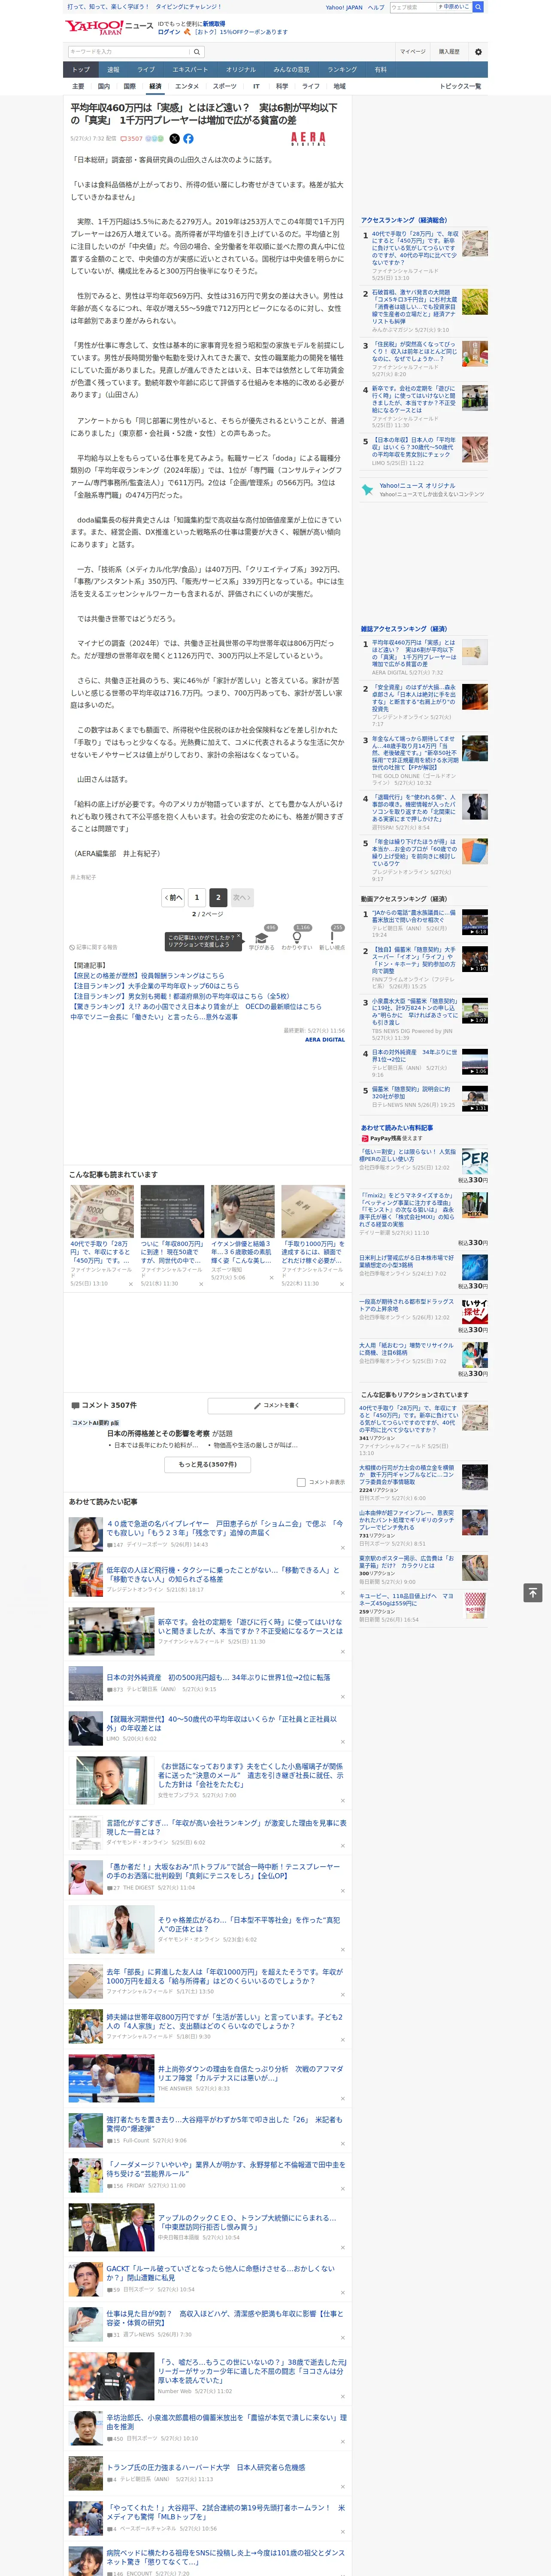The width and height of the screenshot is (551, 2576).
Task: Open 役員報酬ランキングはこちら related link
Action: [x=148, y=975]
